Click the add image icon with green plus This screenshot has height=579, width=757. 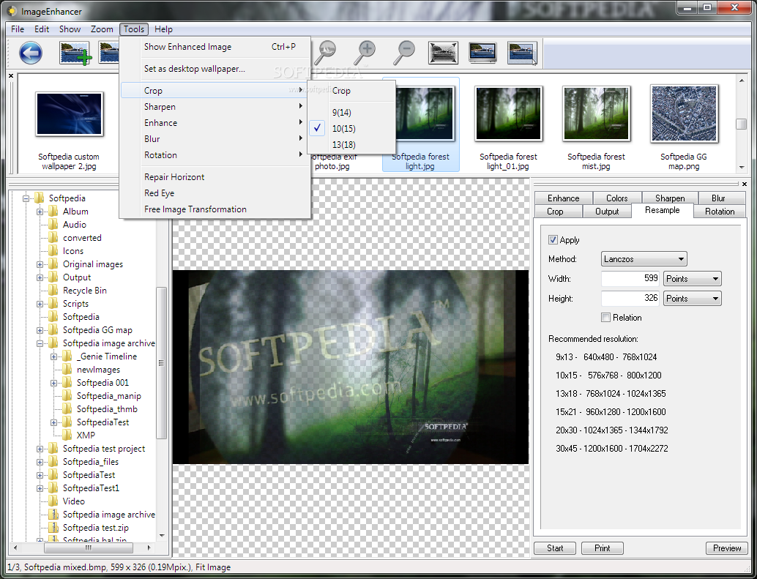click(75, 53)
